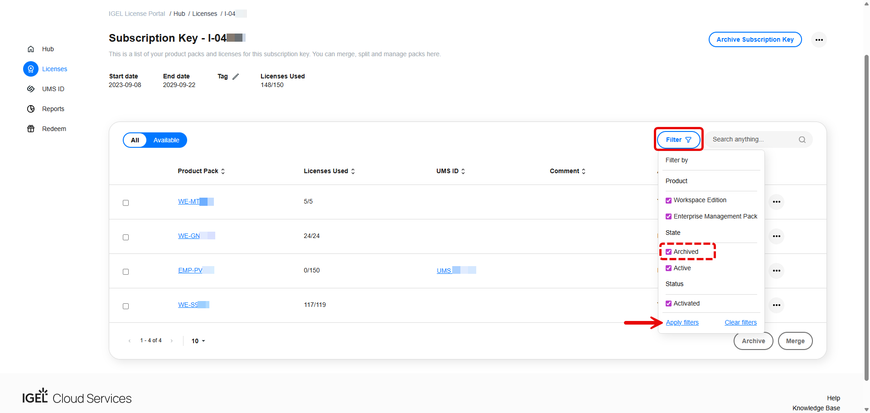
Task: Toggle the Activated status checkbox
Action: (668, 303)
